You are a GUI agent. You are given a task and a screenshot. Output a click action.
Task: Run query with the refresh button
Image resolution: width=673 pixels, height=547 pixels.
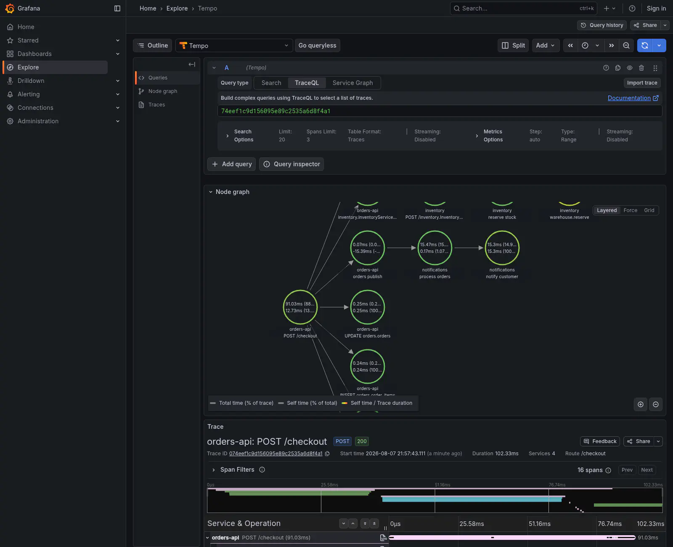pos(645,45)
